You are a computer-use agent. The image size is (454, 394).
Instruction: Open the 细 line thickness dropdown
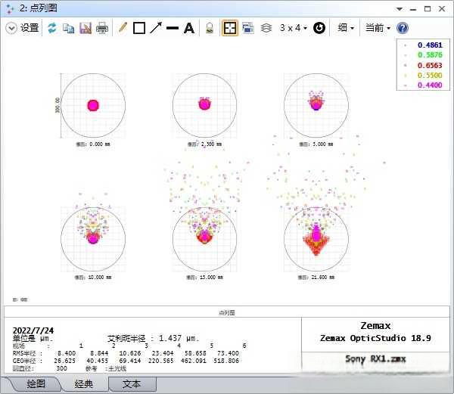tap(347, 28)
